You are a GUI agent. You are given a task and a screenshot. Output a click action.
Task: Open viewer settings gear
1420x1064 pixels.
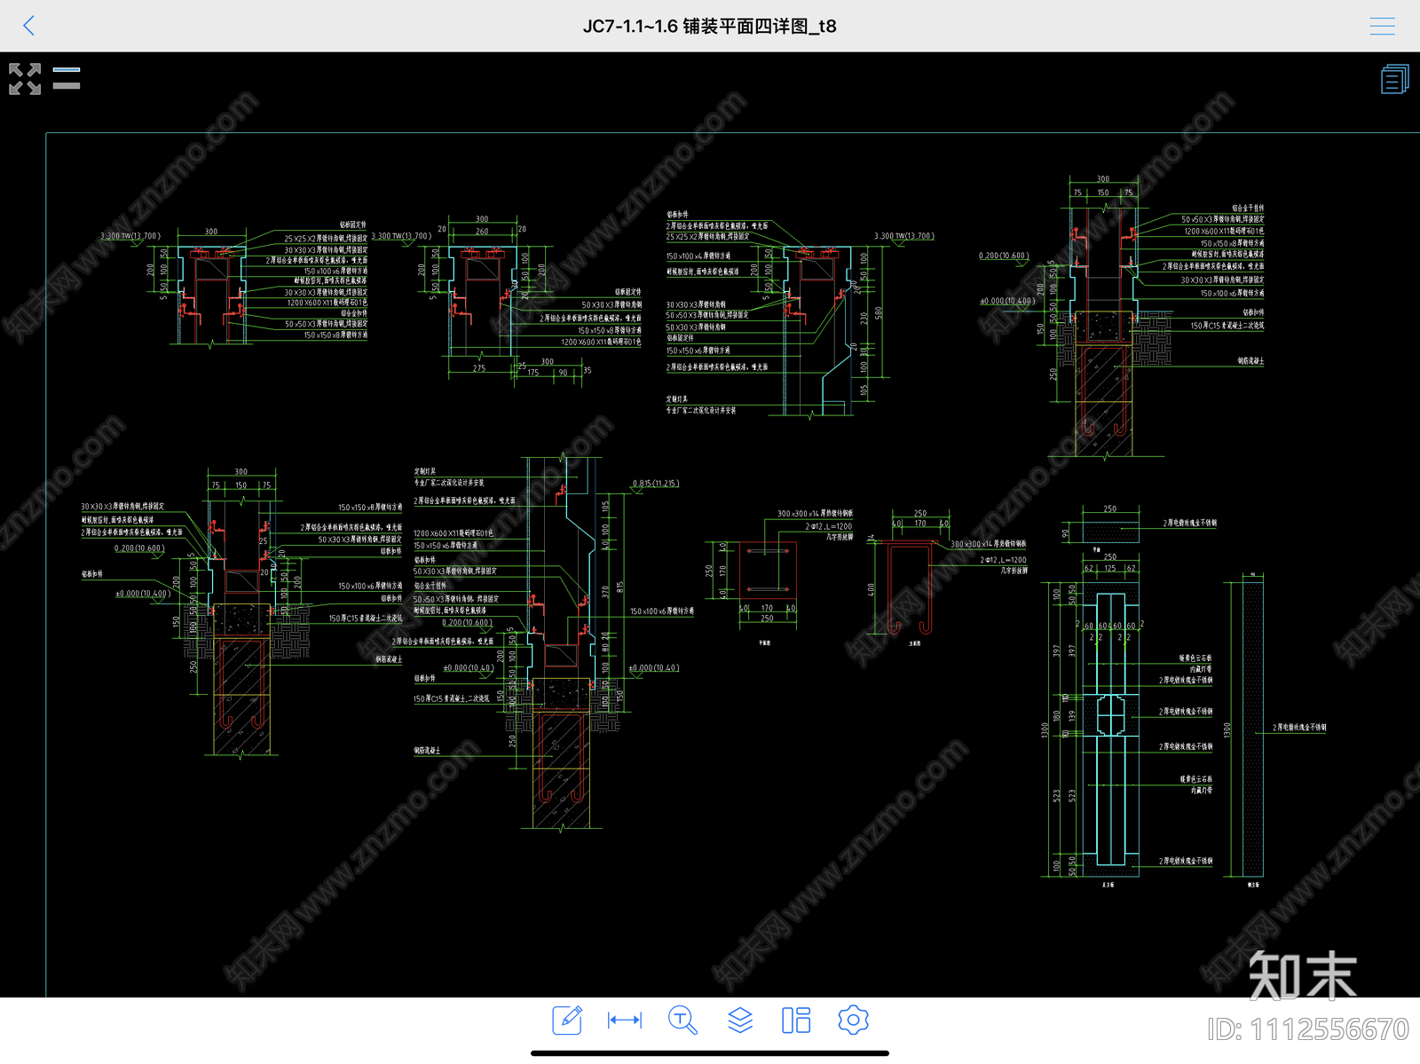coord(853,1020)
